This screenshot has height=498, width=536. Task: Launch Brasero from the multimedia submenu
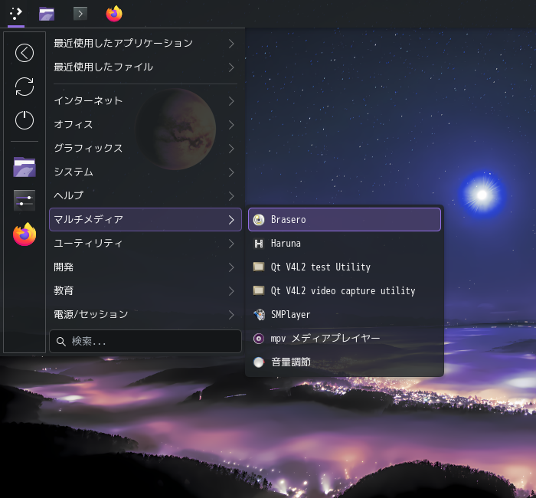click(345, 220)
